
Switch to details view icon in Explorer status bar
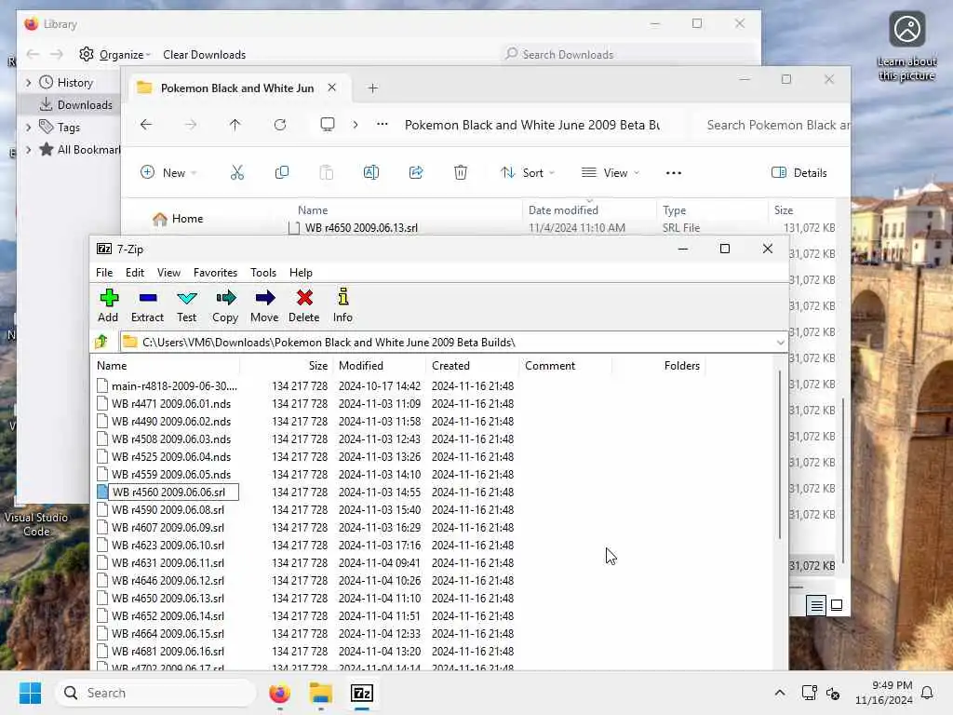[x=816, y=605]
